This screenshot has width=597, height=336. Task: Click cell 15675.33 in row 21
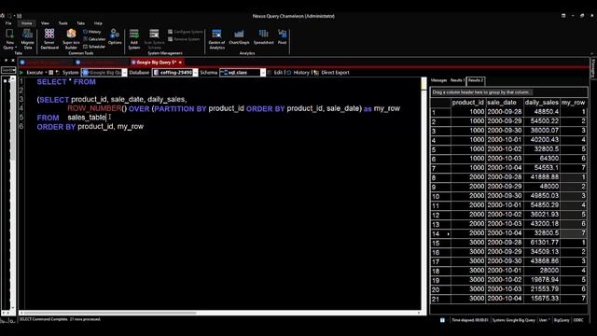pyautogui.click(x=542, y=299)
